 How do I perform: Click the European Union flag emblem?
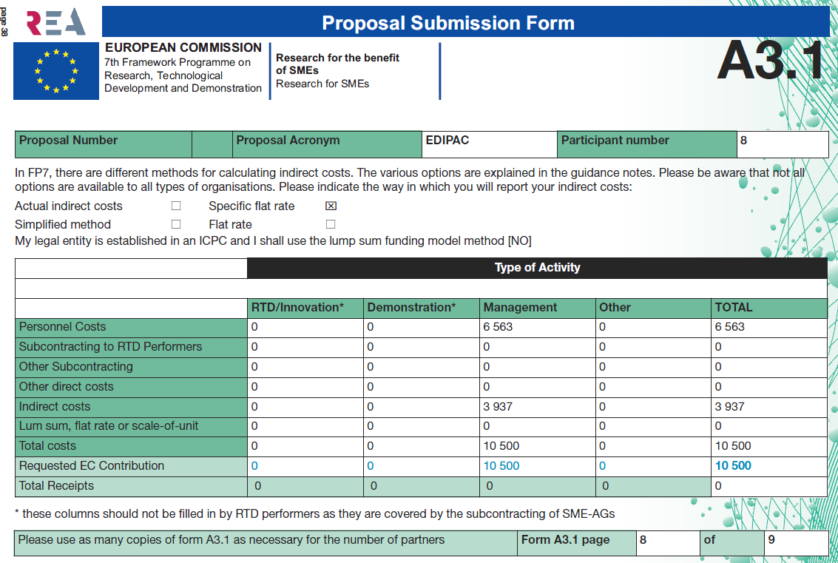click(x=56, y=70)
